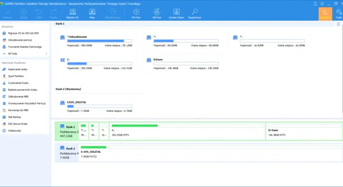The height and width of the screenshot is (187, 343).
Task: Select Czyszczenie Dysku operation
Action: [18, 83]
